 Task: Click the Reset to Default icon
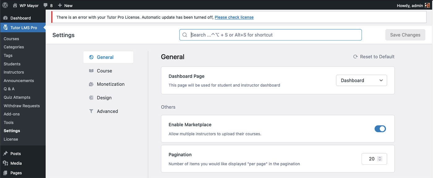(x=355, y=57)
